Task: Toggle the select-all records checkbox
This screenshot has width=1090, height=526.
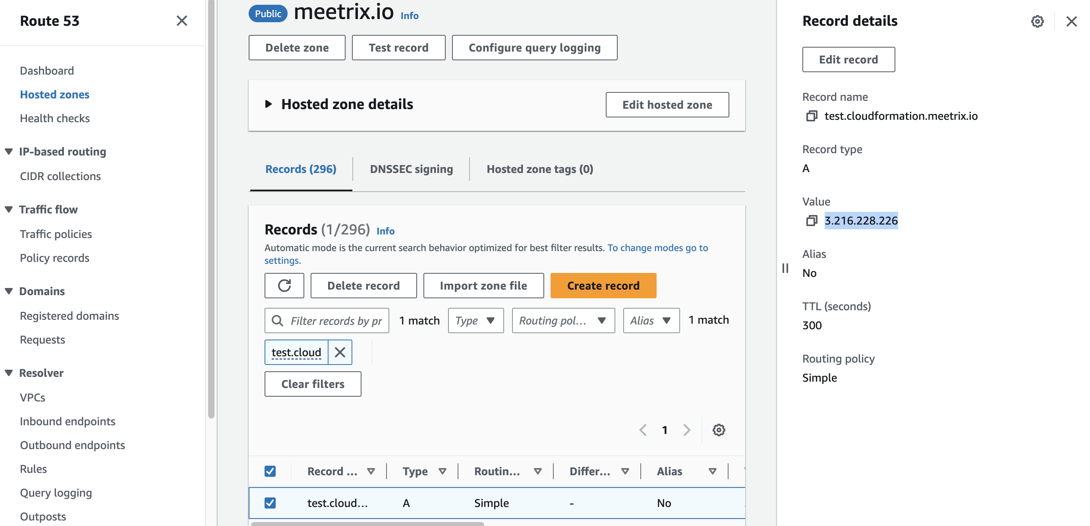Action: (x=270, y=471)
